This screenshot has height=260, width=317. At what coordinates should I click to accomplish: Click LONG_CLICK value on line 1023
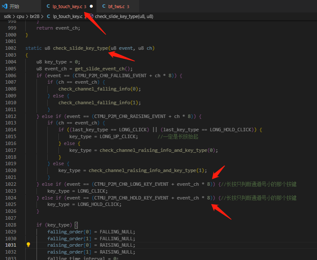(x=91, y=191)
